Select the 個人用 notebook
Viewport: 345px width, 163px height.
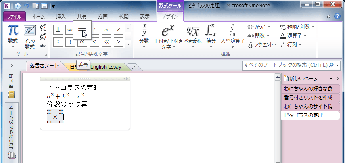(x=12, y=86)
